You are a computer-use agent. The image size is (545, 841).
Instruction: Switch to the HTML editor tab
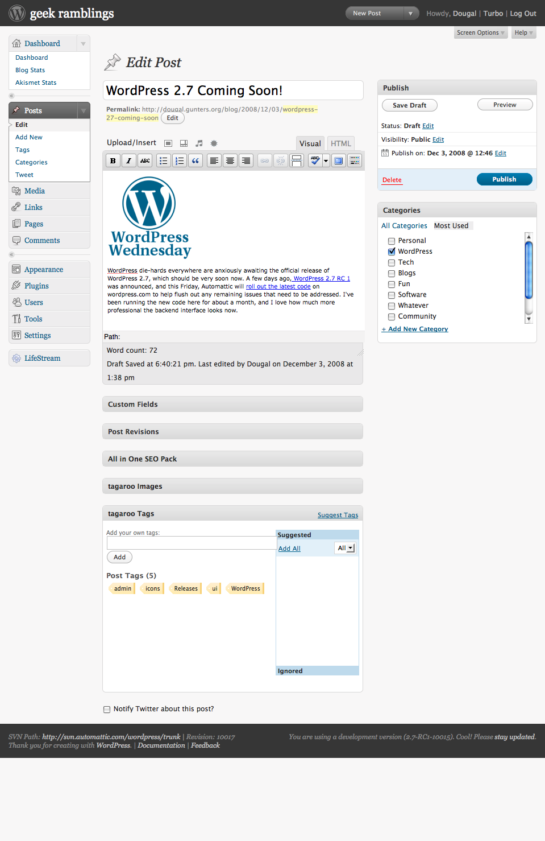(341, 143)
